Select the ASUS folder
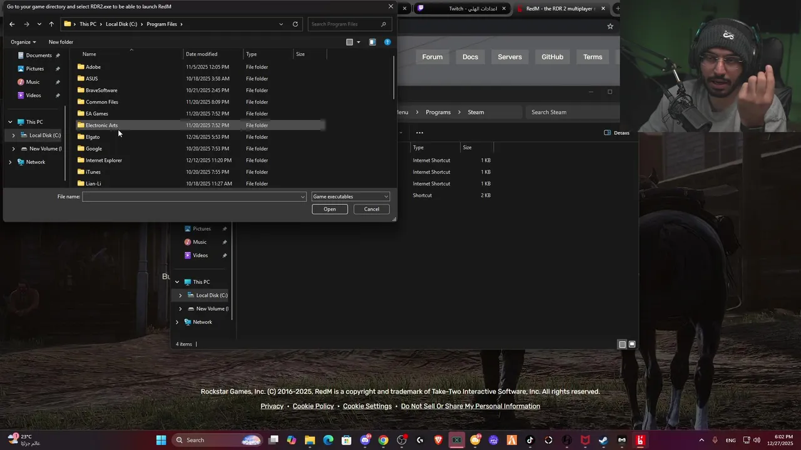This screenshot has height=450, width=801. point(92,79)
